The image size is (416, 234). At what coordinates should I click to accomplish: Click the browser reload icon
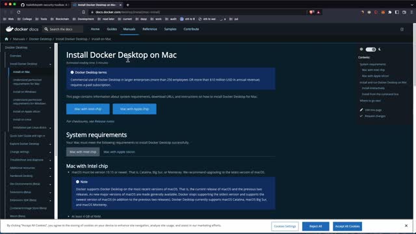19,12
